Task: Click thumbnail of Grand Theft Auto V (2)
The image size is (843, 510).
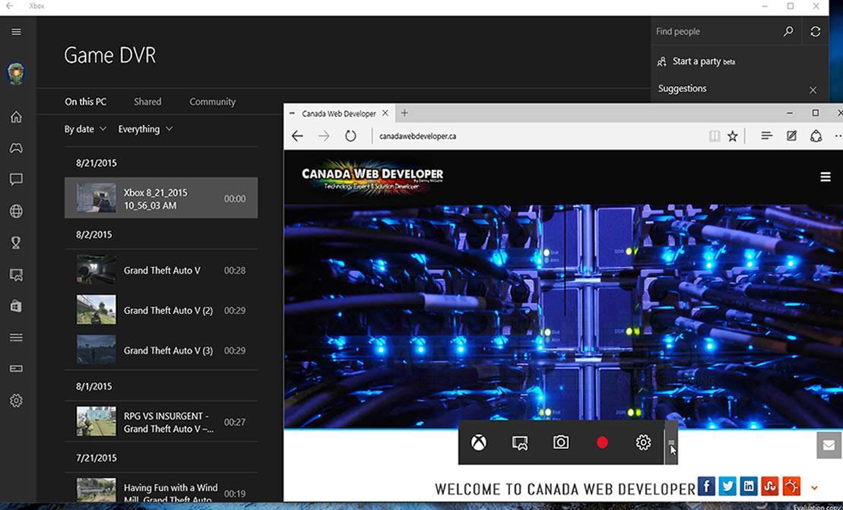Action: [x=96, y=309]
